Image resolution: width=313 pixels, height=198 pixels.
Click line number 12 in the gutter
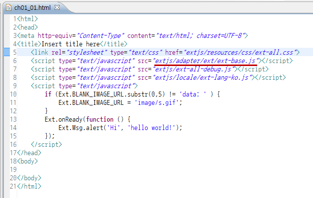pos(13,111)
